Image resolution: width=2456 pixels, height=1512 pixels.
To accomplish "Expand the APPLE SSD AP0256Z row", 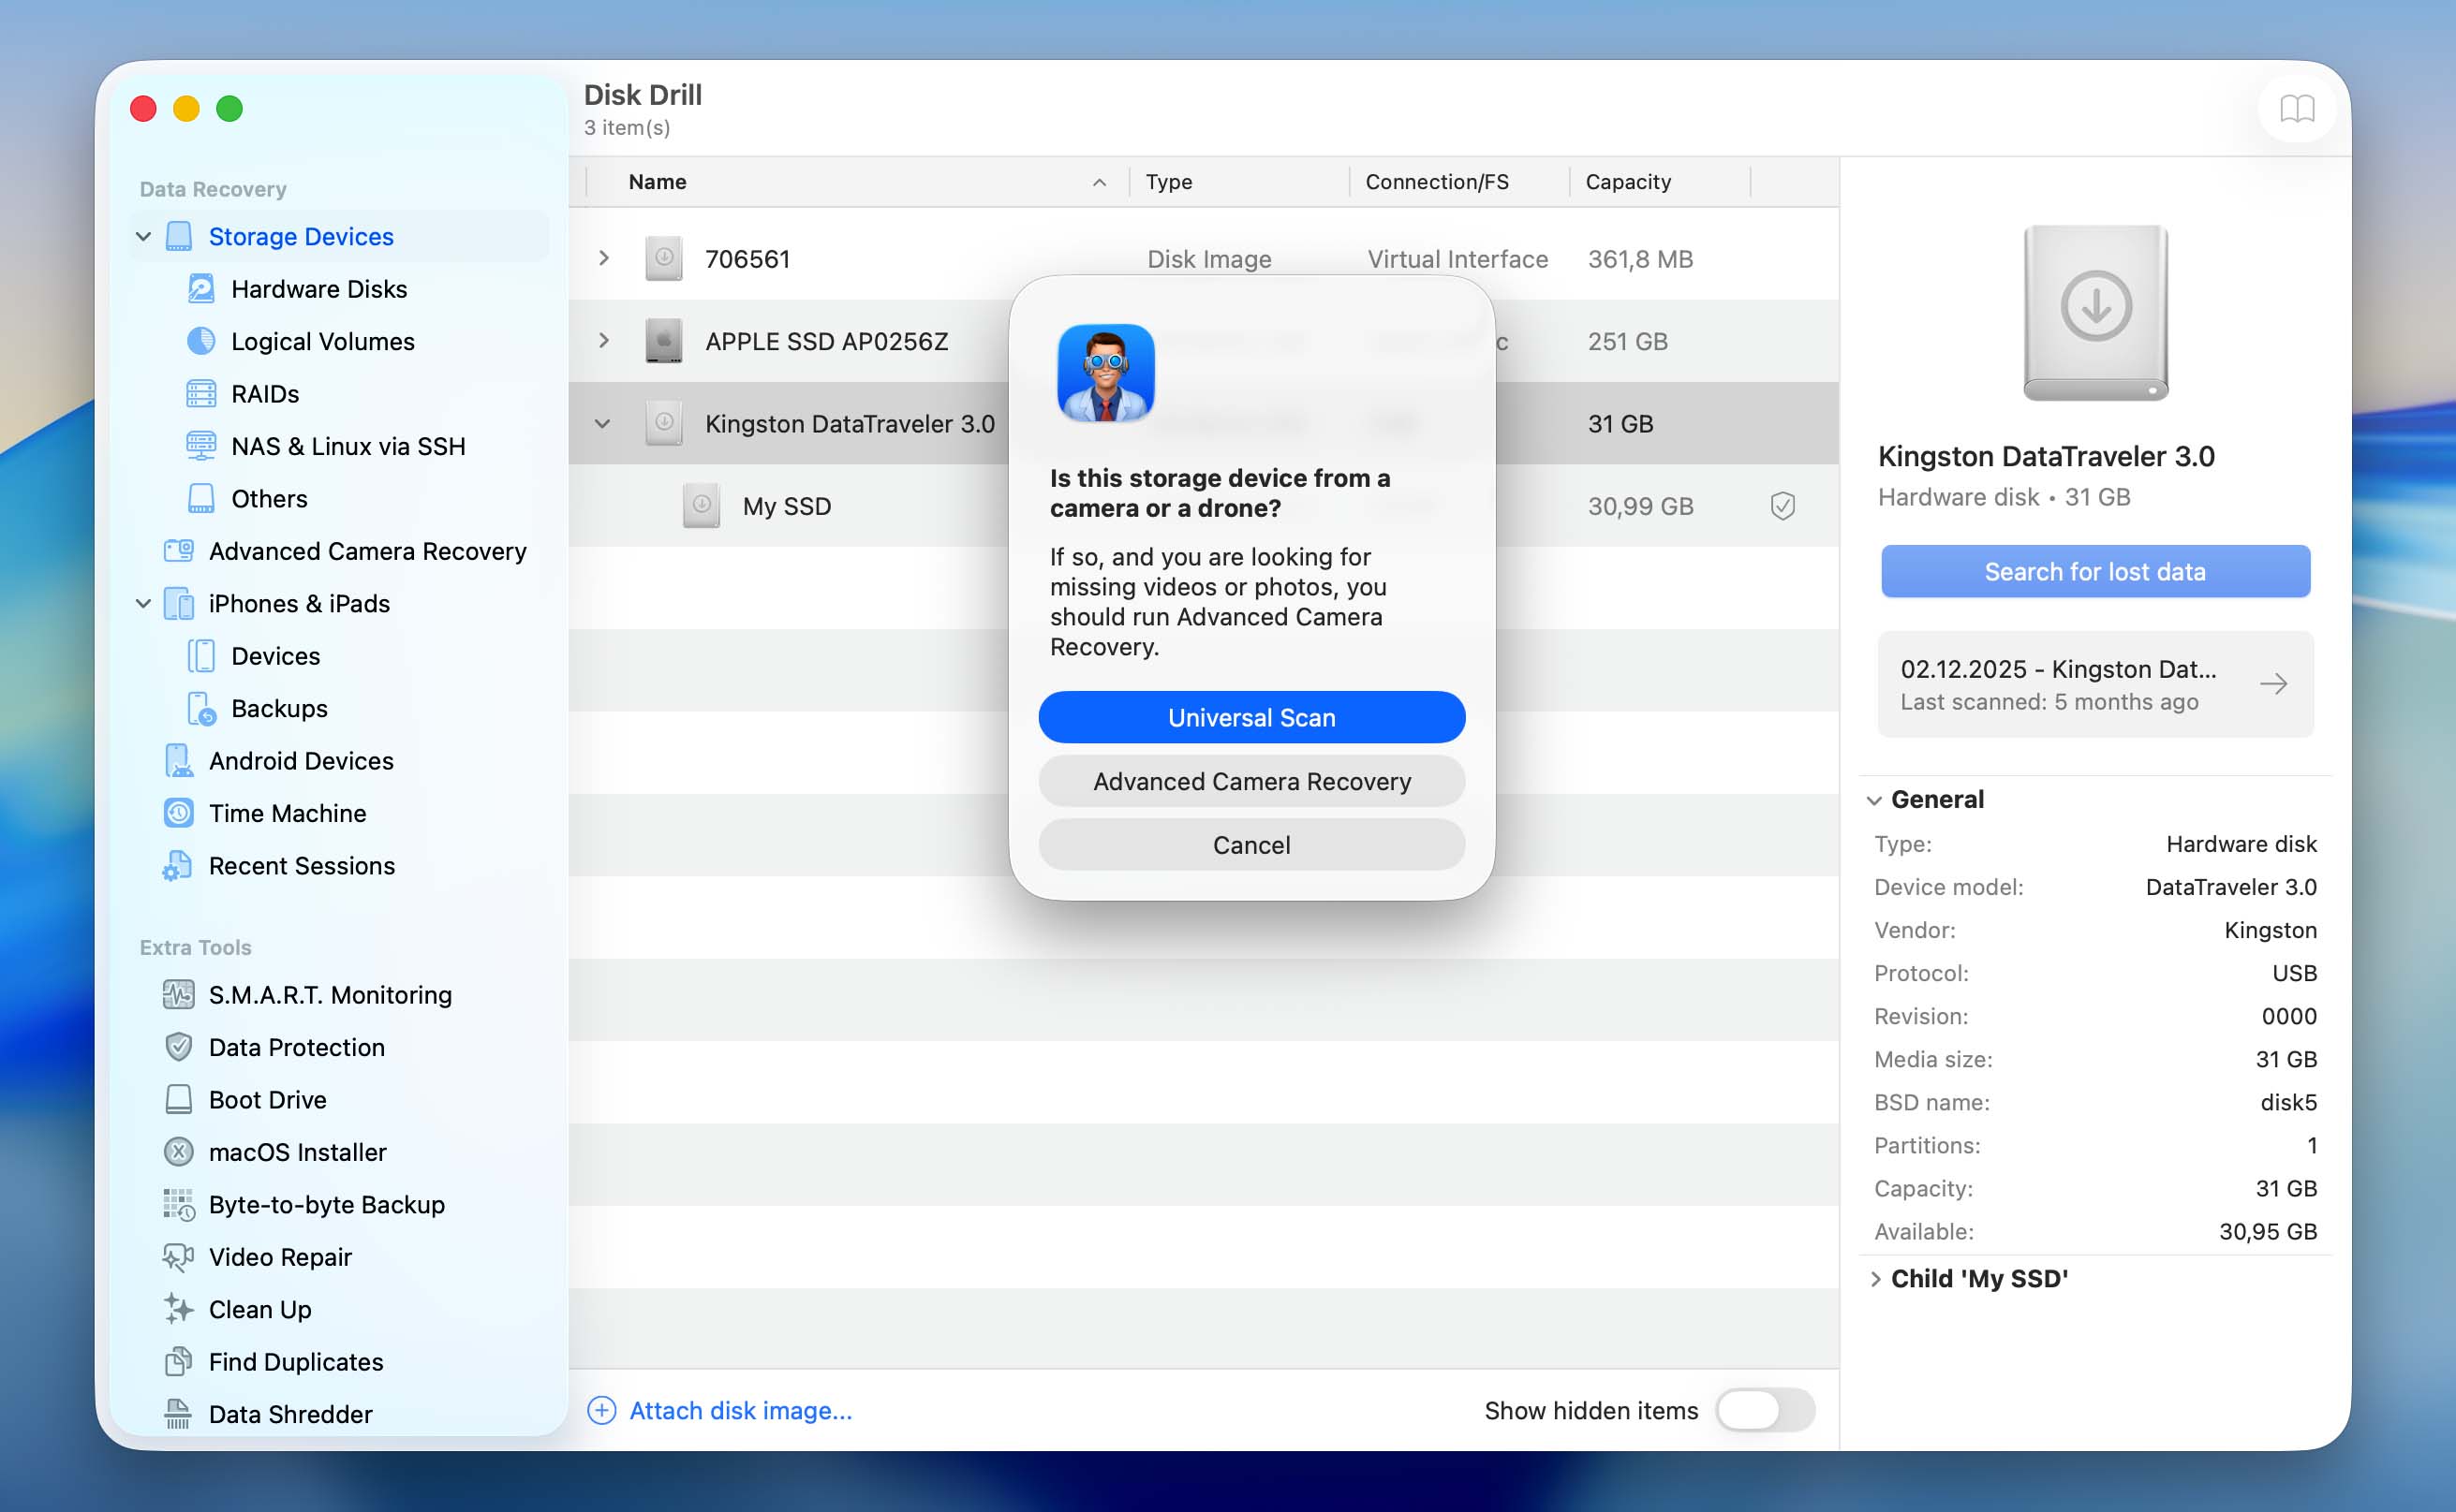I will tap(603, 340).
